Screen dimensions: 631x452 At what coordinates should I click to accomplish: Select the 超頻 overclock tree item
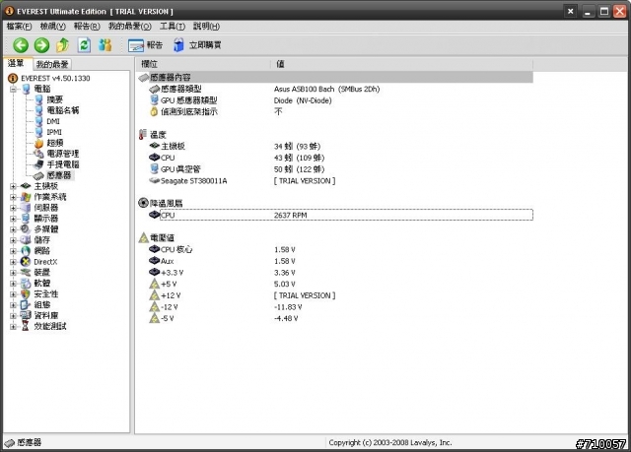pos(55,143)
